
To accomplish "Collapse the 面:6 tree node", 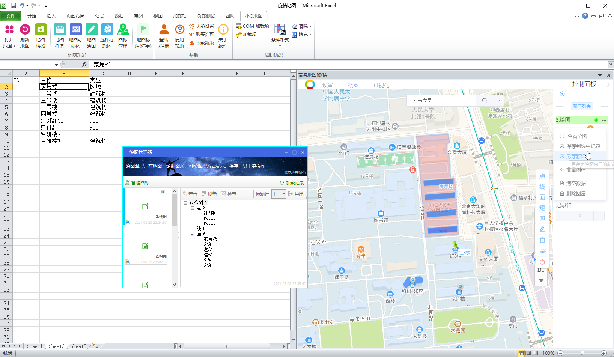I will tap(193, 234).
